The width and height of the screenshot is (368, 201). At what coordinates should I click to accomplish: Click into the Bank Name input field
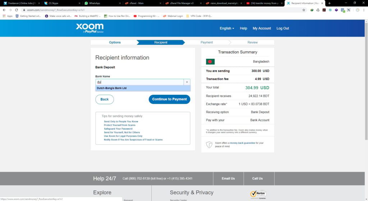point(140,82)
